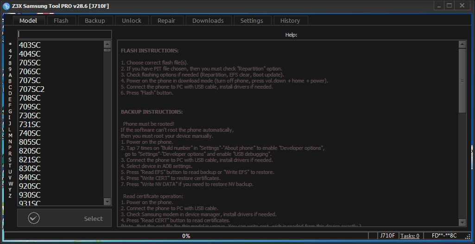This screenshot has width=475, height=244.
Task: Jump to models starting with S
Action: [10, 160]
